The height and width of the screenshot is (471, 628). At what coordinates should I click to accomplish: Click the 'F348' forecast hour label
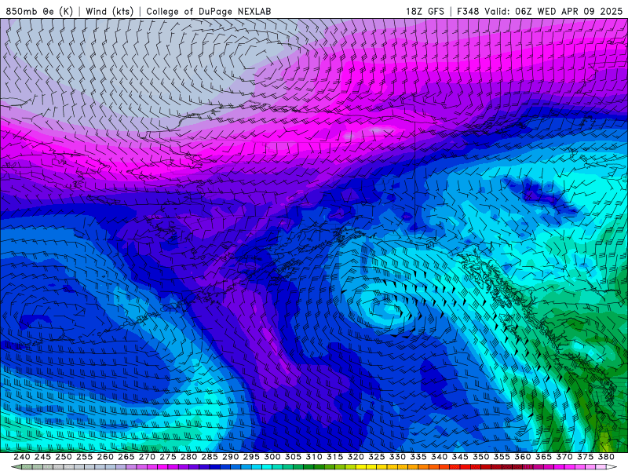coord(468,11)
